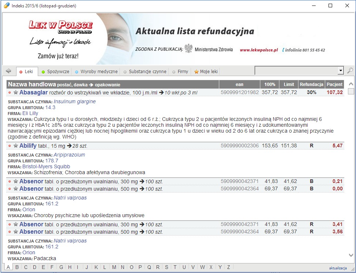
Task: Click the Refundacja column header
Action: [312, 85]
